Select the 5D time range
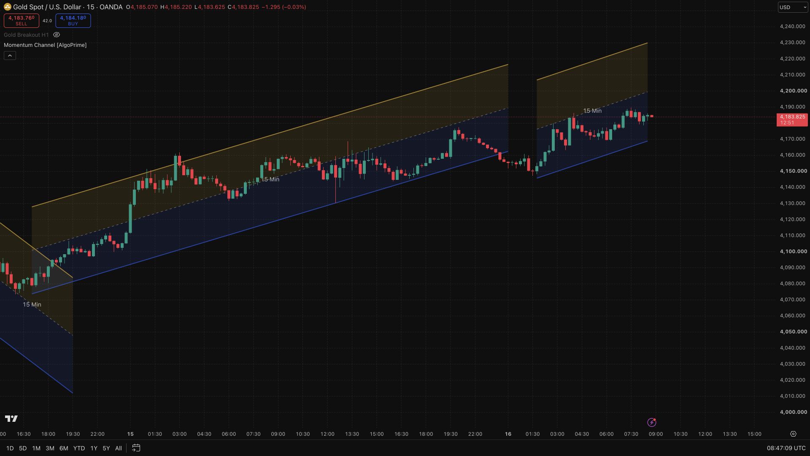 (x=23, y=448)
